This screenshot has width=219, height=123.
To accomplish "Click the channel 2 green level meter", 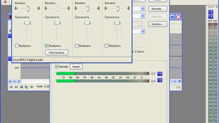I will pyautogui.click(x=103, y=81).
